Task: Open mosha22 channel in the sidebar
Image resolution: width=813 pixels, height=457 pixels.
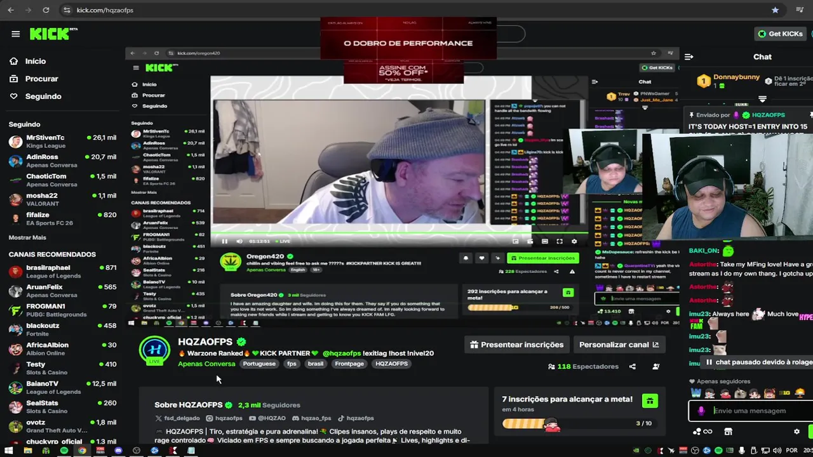Action: [x=62, y=199]
